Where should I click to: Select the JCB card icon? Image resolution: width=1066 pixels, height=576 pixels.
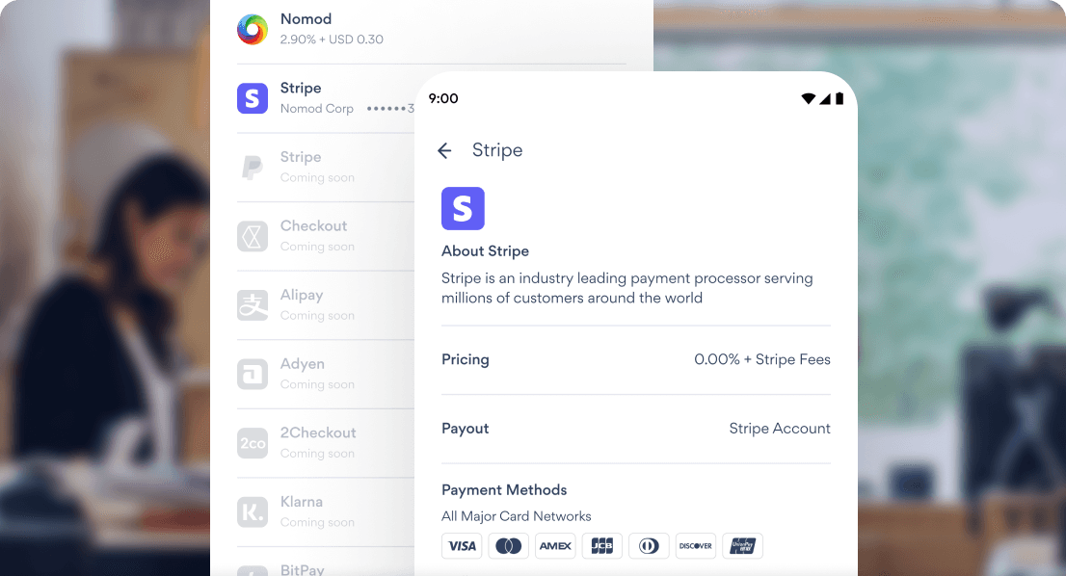click(x=601, y=545)
